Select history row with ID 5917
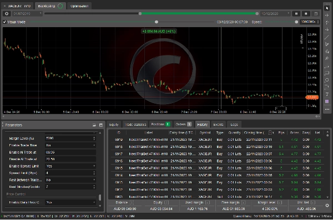Screen dimensions: 333x220 [218, 154]
